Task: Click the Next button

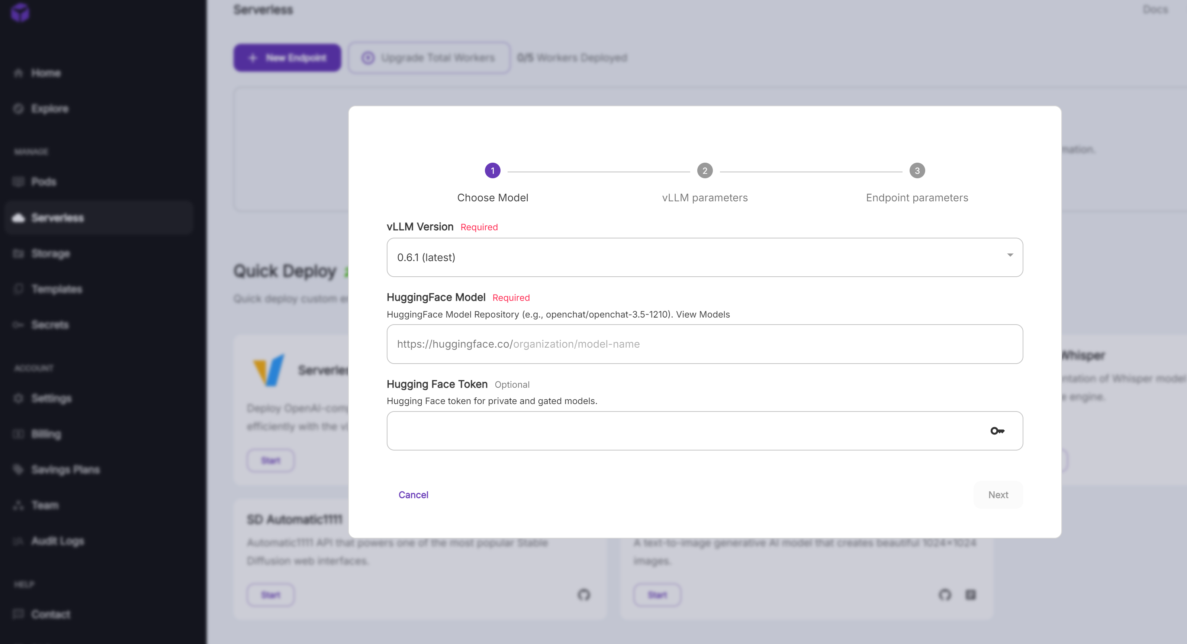Action: pyautogui.click(x=998, y=495)
